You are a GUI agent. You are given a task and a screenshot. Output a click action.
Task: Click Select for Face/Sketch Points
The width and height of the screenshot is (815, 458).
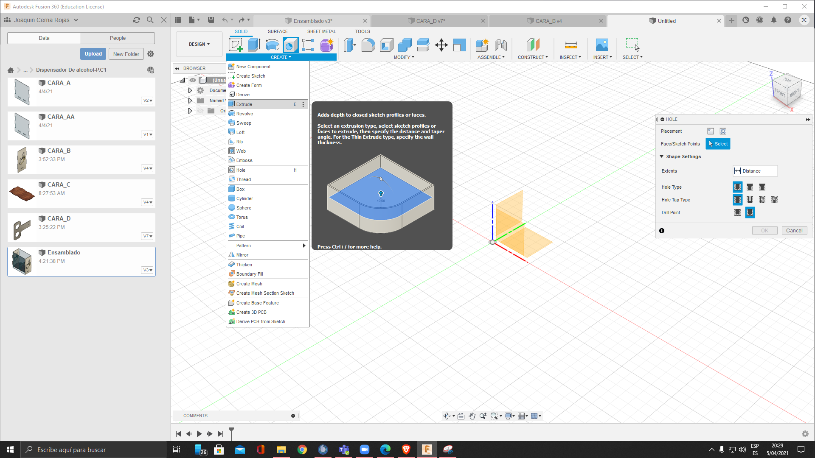click(x=718, y=144)
